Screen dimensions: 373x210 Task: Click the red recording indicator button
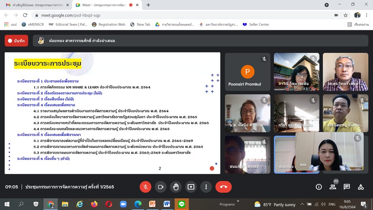pos(16,40)
